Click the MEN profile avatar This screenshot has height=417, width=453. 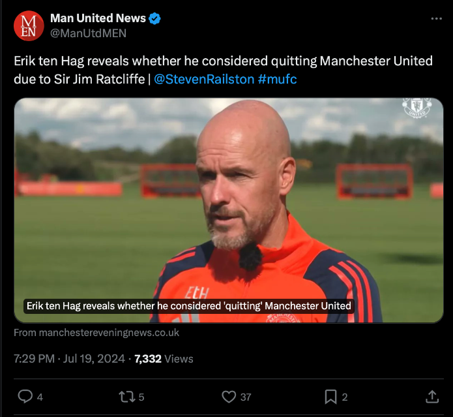(x=29, y=25)
